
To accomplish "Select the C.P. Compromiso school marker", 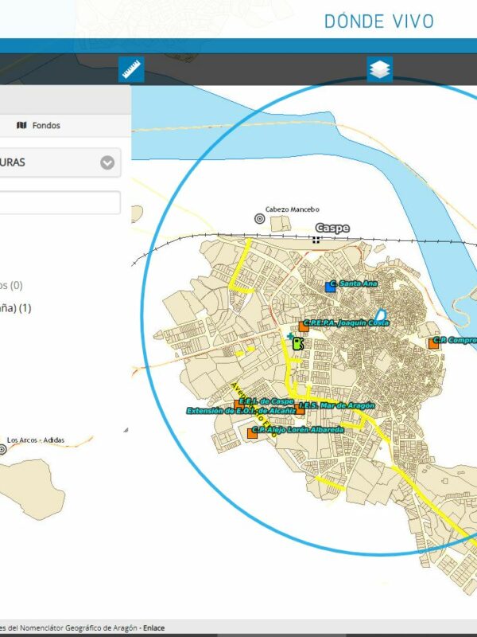I will click(433, 343).
